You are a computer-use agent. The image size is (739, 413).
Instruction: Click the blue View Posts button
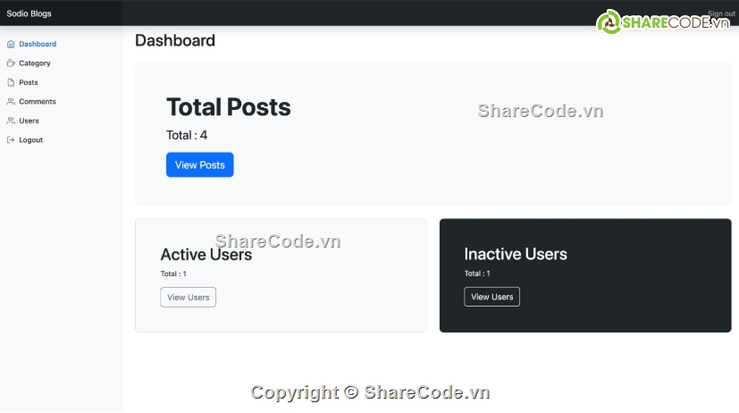pyautogui.click(x=200, y=165)
